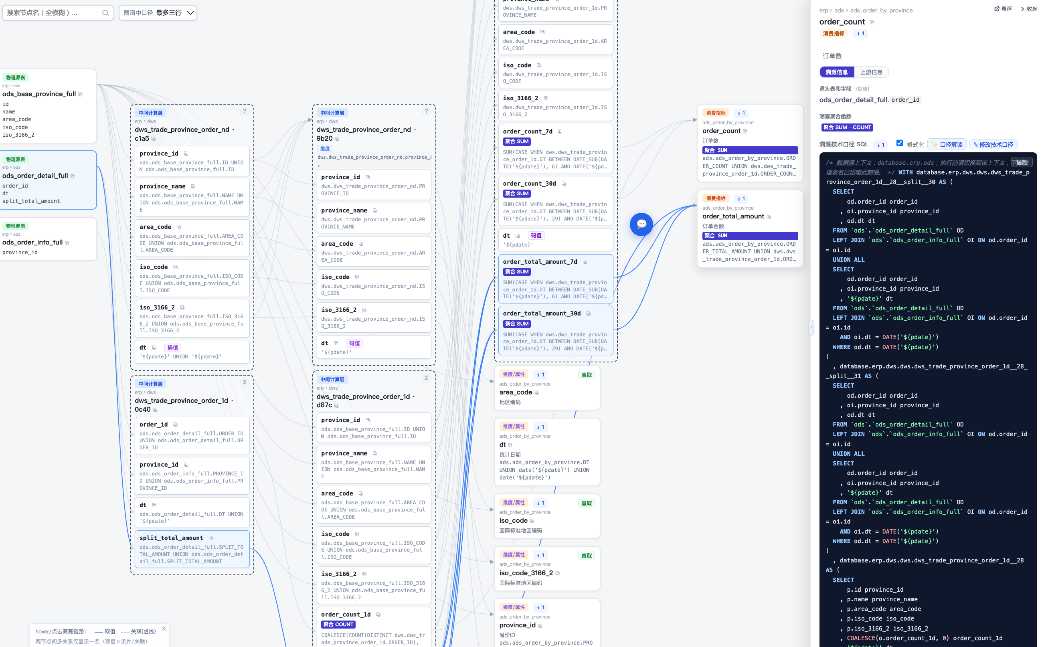
Task: Select the 溯源信息 tab
Action: click(x=836, y=72)
